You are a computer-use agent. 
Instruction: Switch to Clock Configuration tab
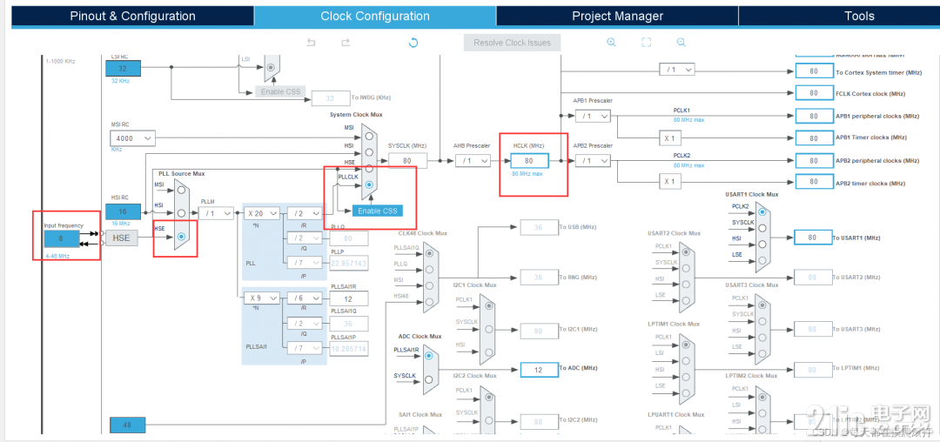pyautogui.click(x=375, y=17)
